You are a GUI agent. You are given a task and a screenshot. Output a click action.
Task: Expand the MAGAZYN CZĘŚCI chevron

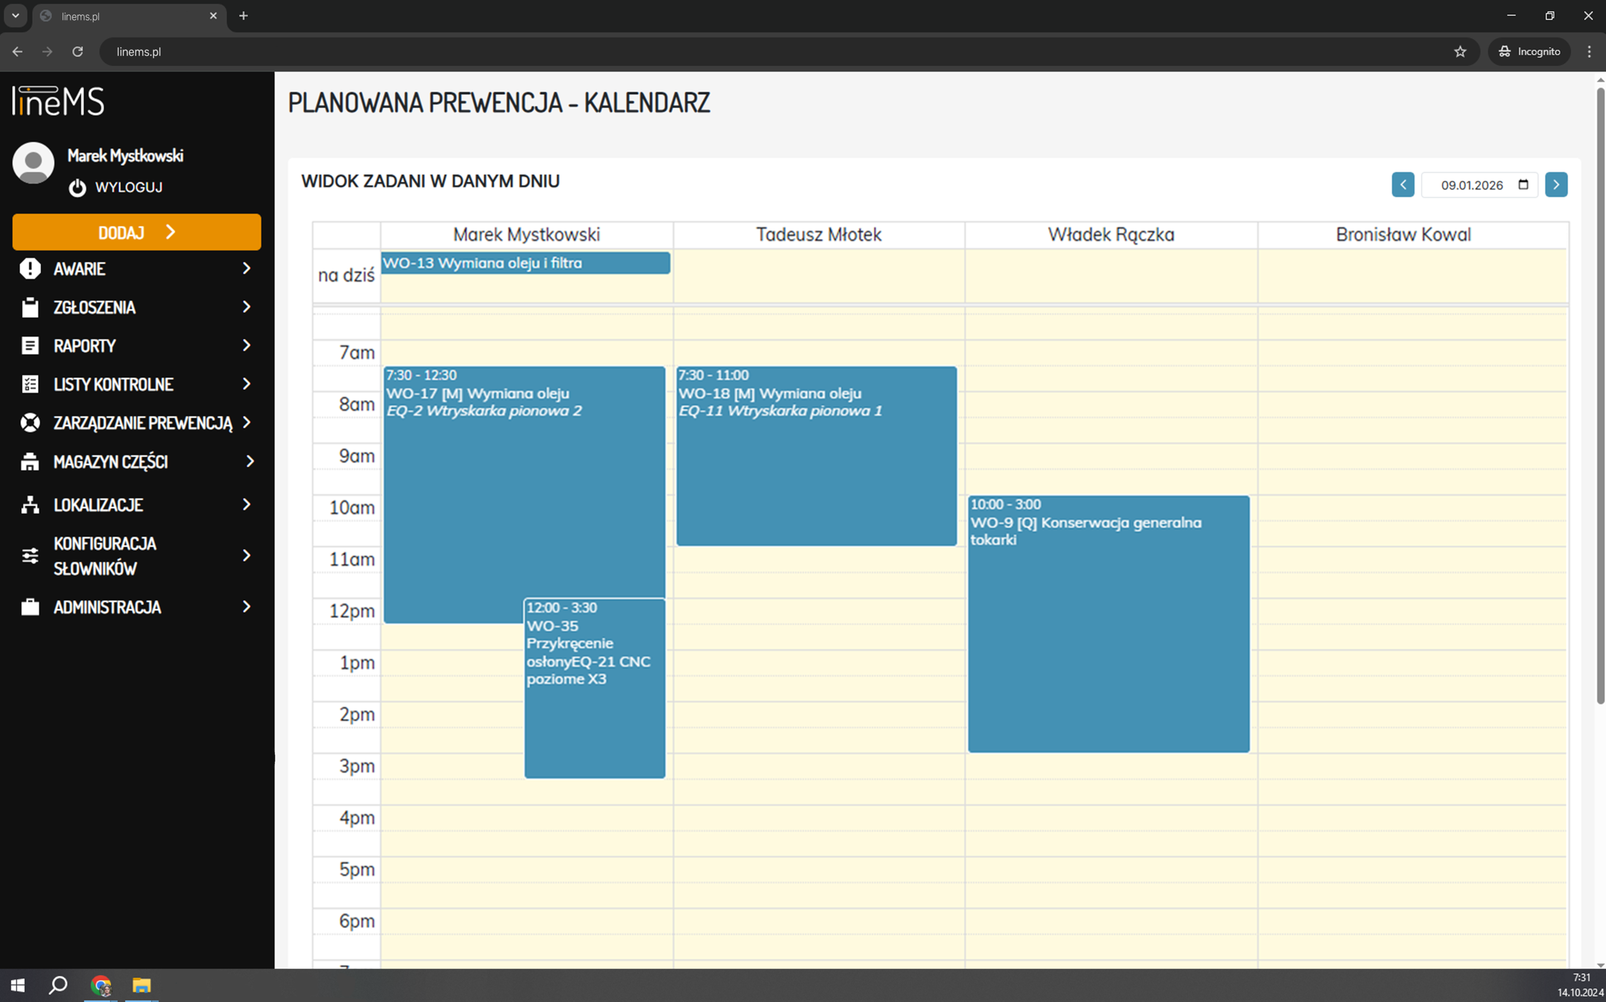tap(250, 461)
